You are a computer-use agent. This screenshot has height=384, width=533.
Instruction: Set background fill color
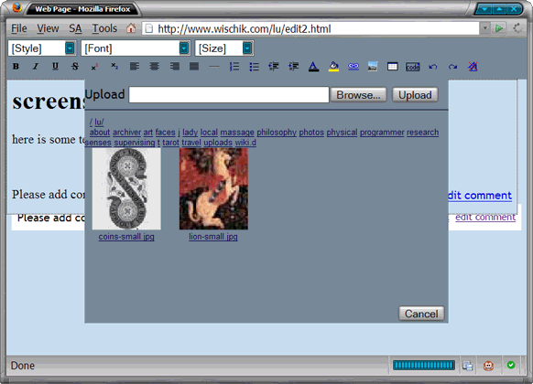pyautogui.click(x=333, y=67)
